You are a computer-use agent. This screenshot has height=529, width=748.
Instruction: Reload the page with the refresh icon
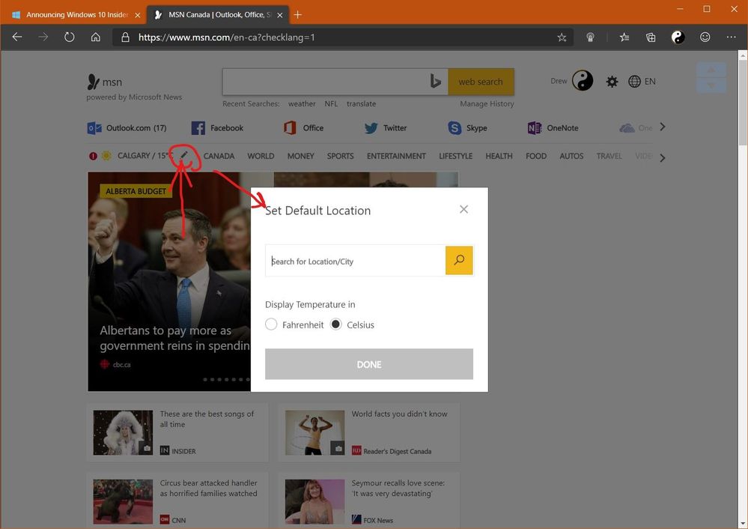pyautogui.click(x=69, y=37)
